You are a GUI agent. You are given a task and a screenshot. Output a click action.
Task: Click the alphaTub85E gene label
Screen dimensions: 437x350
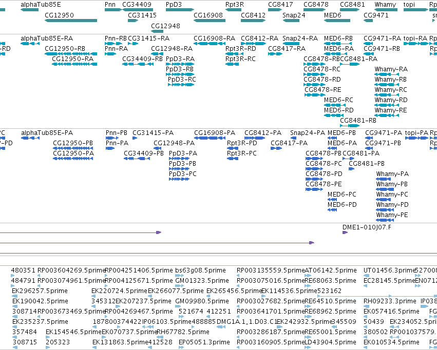point(41,5)
